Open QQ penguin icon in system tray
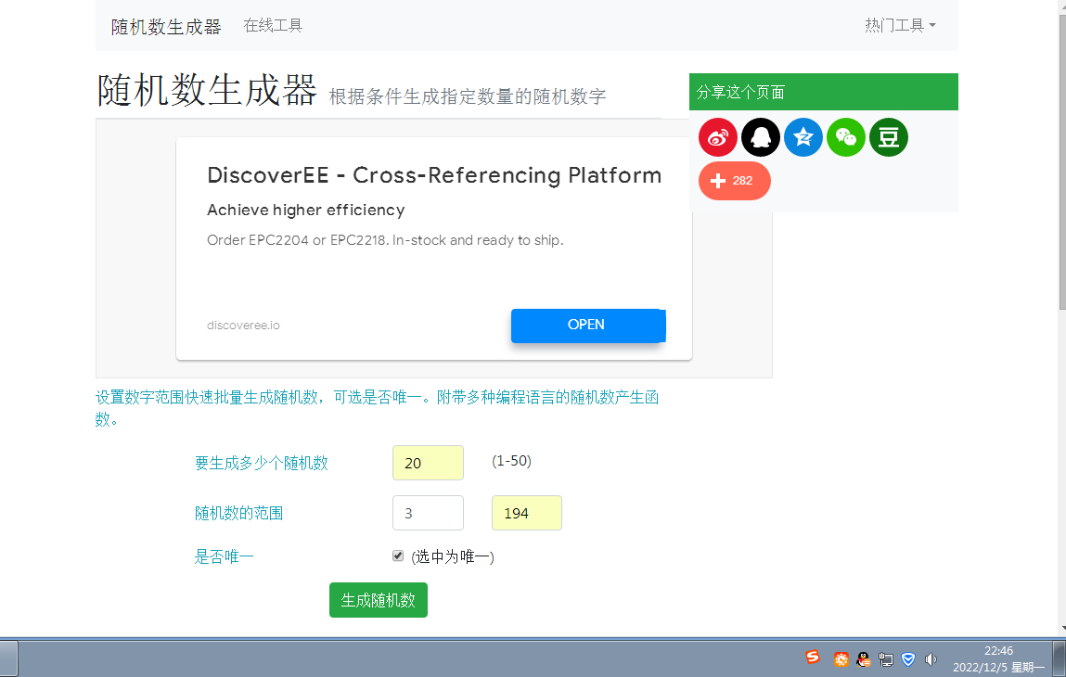The height and width of the screenshot is (677, 1066). (864, 658)
